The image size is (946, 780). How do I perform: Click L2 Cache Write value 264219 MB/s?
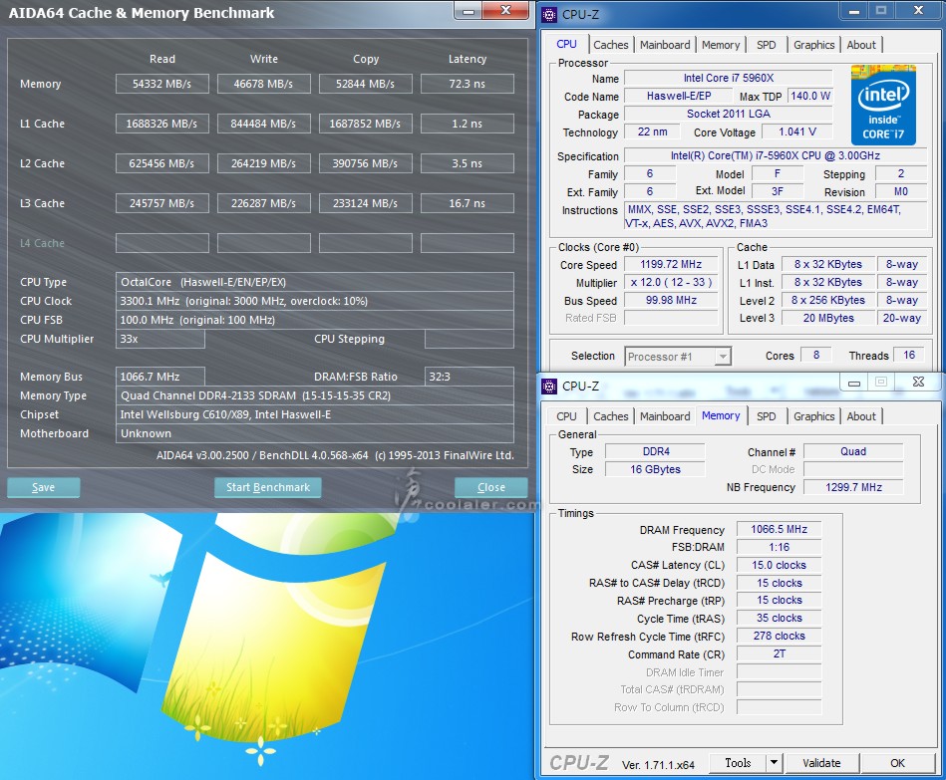[263, 163]
